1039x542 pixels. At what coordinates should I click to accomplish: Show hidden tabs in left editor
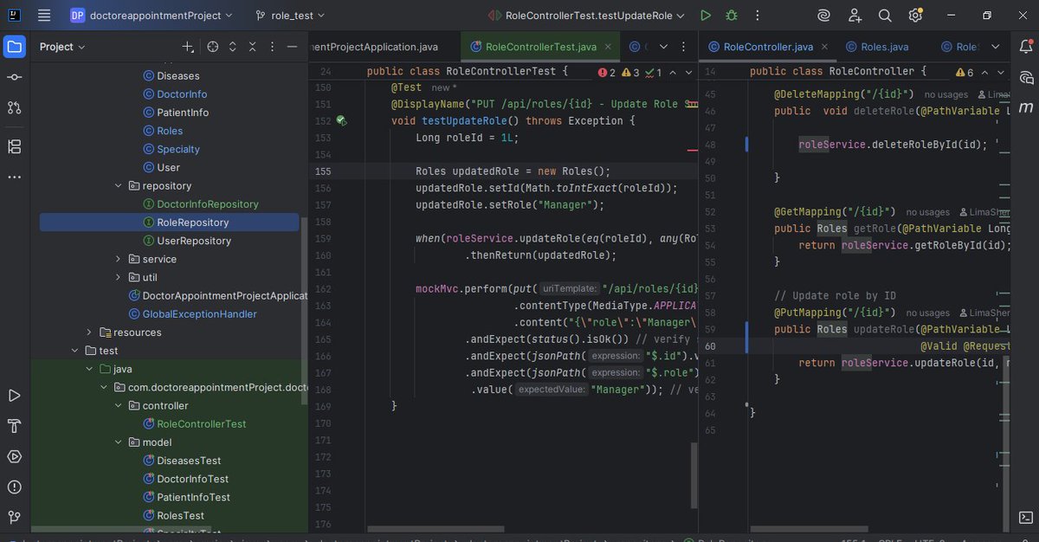click(664, 47)
